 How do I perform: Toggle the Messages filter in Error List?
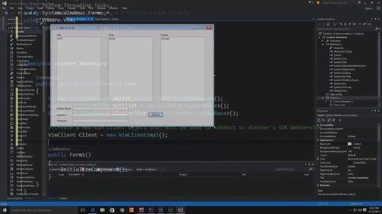[x=124, y=169]
